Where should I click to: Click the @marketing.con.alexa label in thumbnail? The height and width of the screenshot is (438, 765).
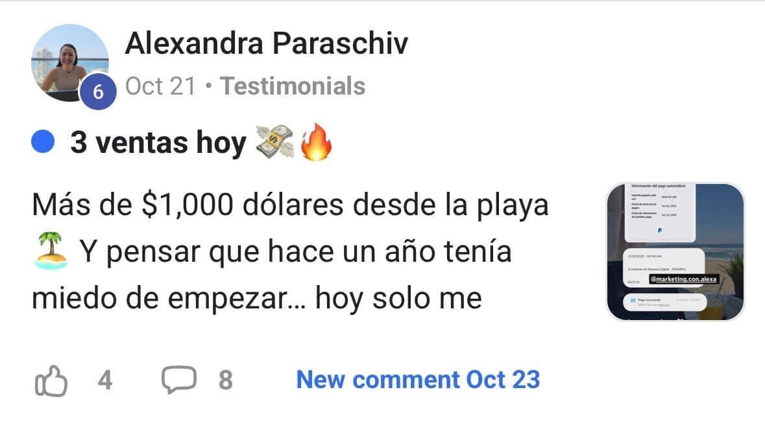683,279
